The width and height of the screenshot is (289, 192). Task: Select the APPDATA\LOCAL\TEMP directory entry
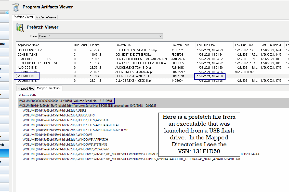click(75, 130)
